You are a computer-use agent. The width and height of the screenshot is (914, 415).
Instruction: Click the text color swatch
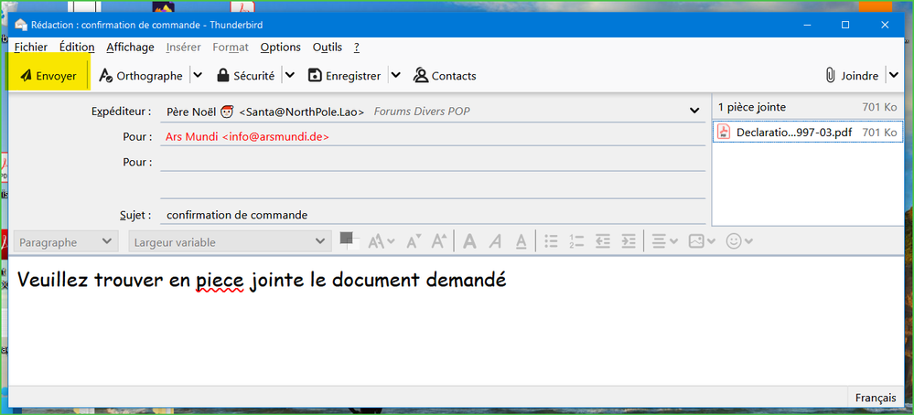point(348,239)
